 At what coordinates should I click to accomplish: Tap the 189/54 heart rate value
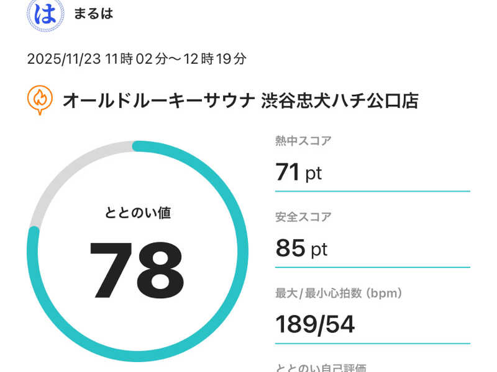pyautogui.click(x=314, y=324)
